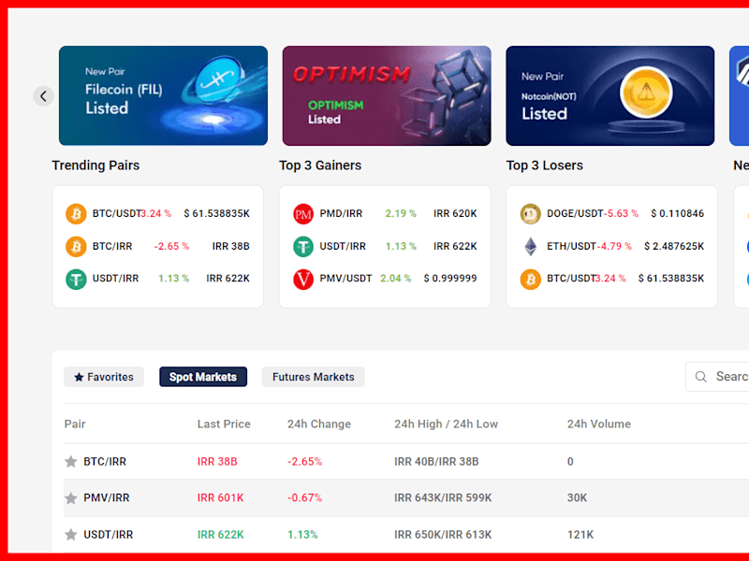Click the Top 3 Losers heading
The height and width of the screenshot is (561, 749).
545,165
